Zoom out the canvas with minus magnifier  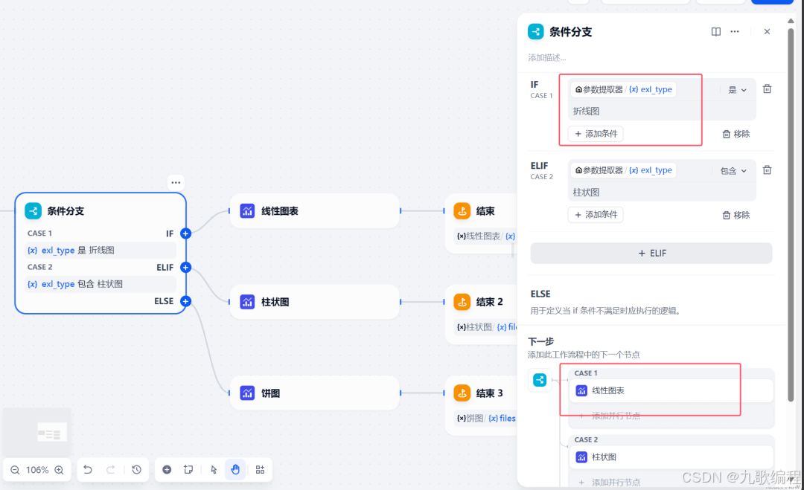(x=15, y=470)
